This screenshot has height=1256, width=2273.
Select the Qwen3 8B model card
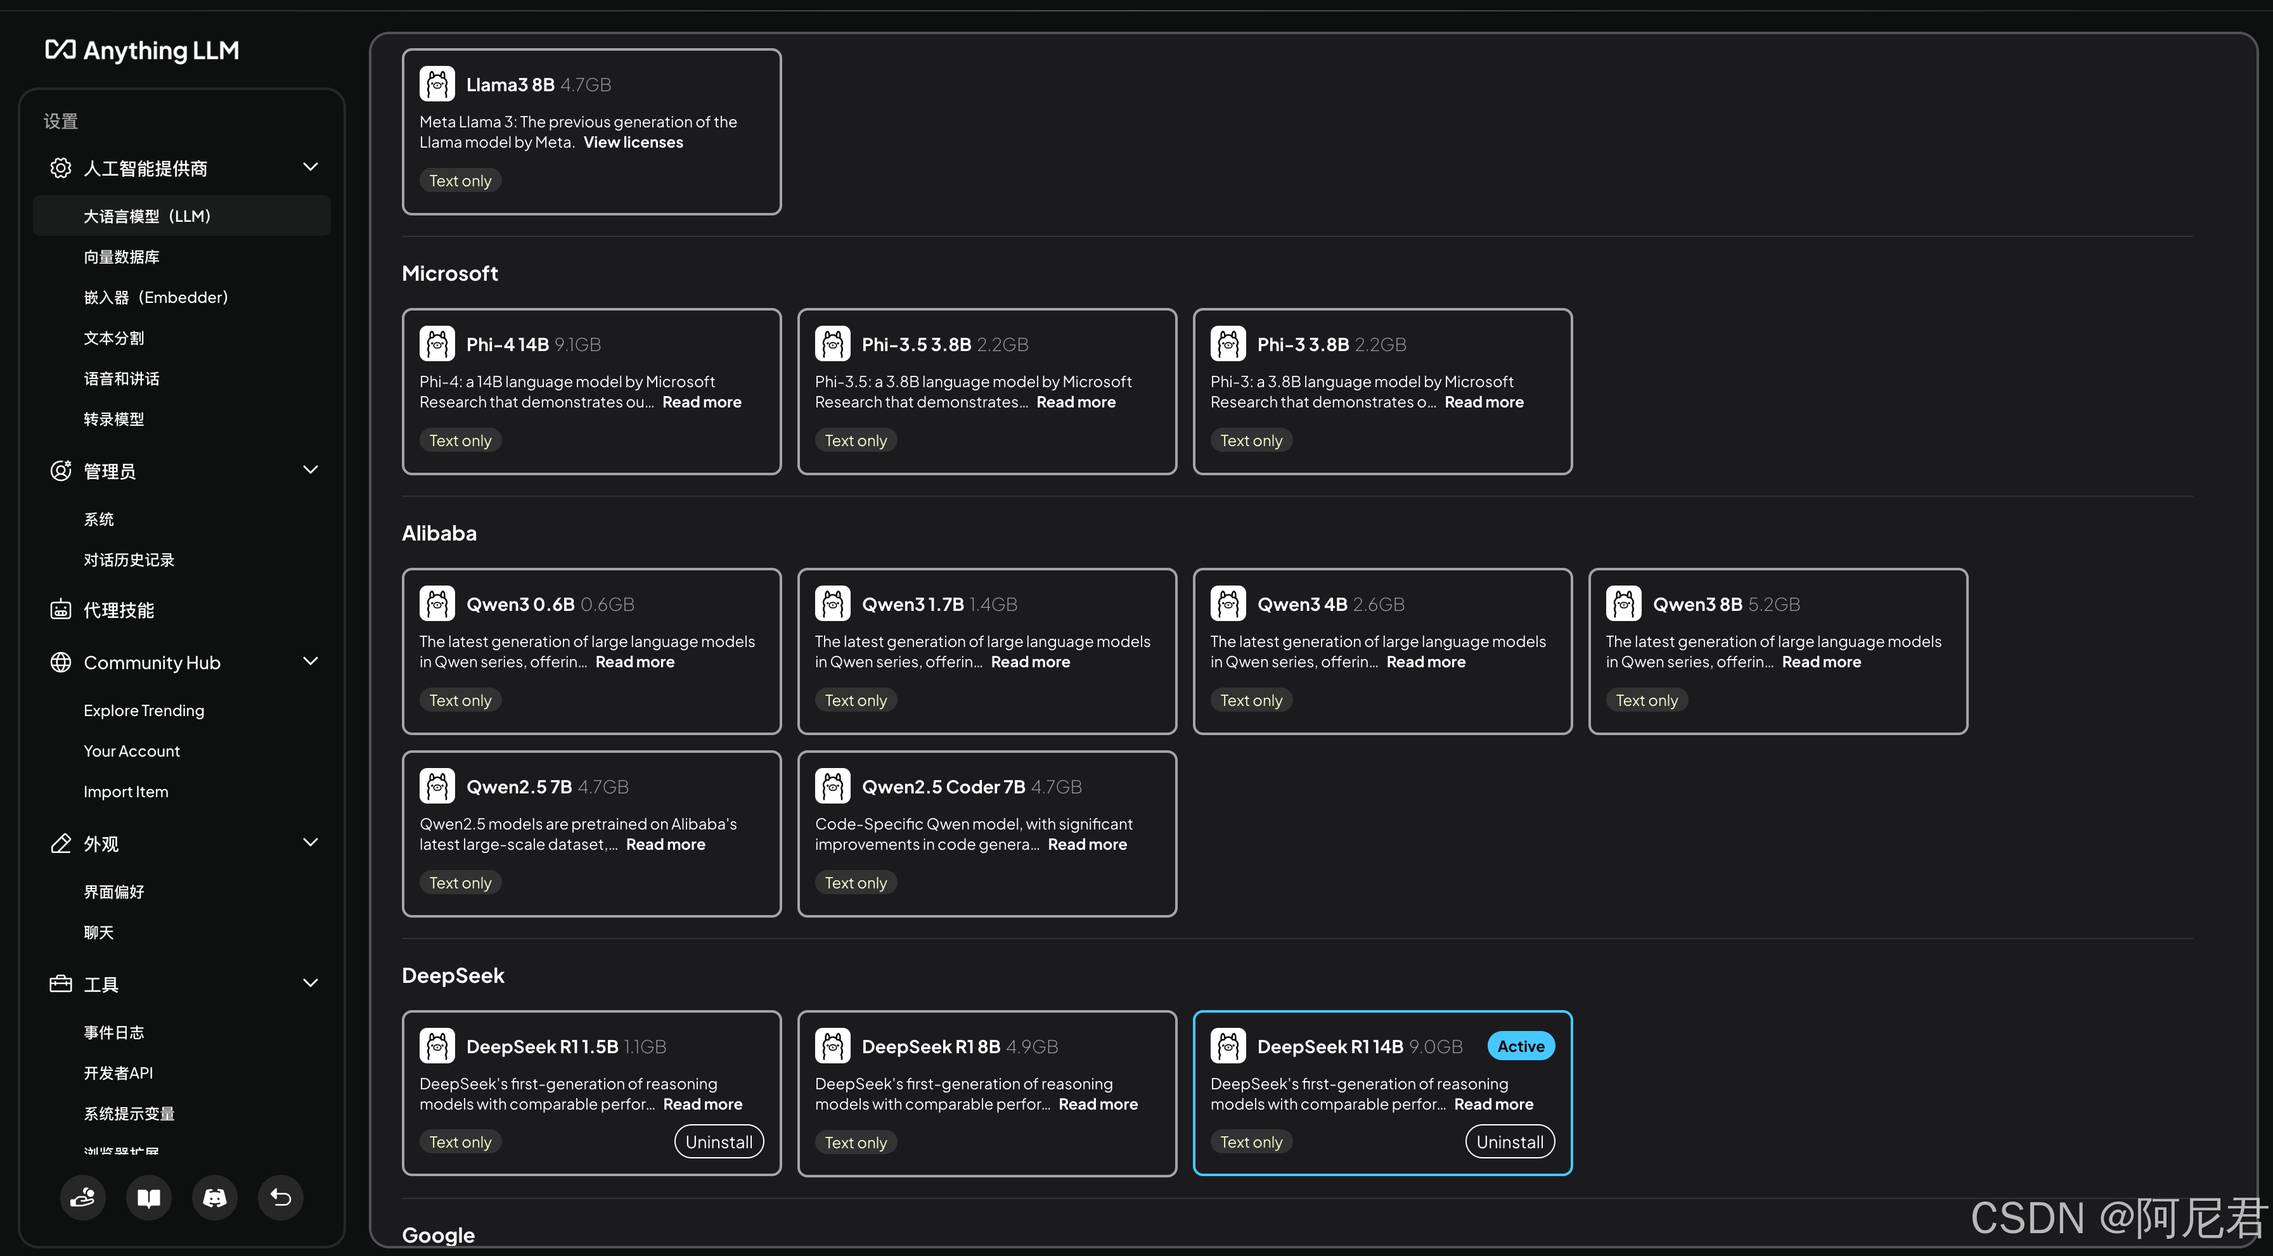pos(1777,650)
